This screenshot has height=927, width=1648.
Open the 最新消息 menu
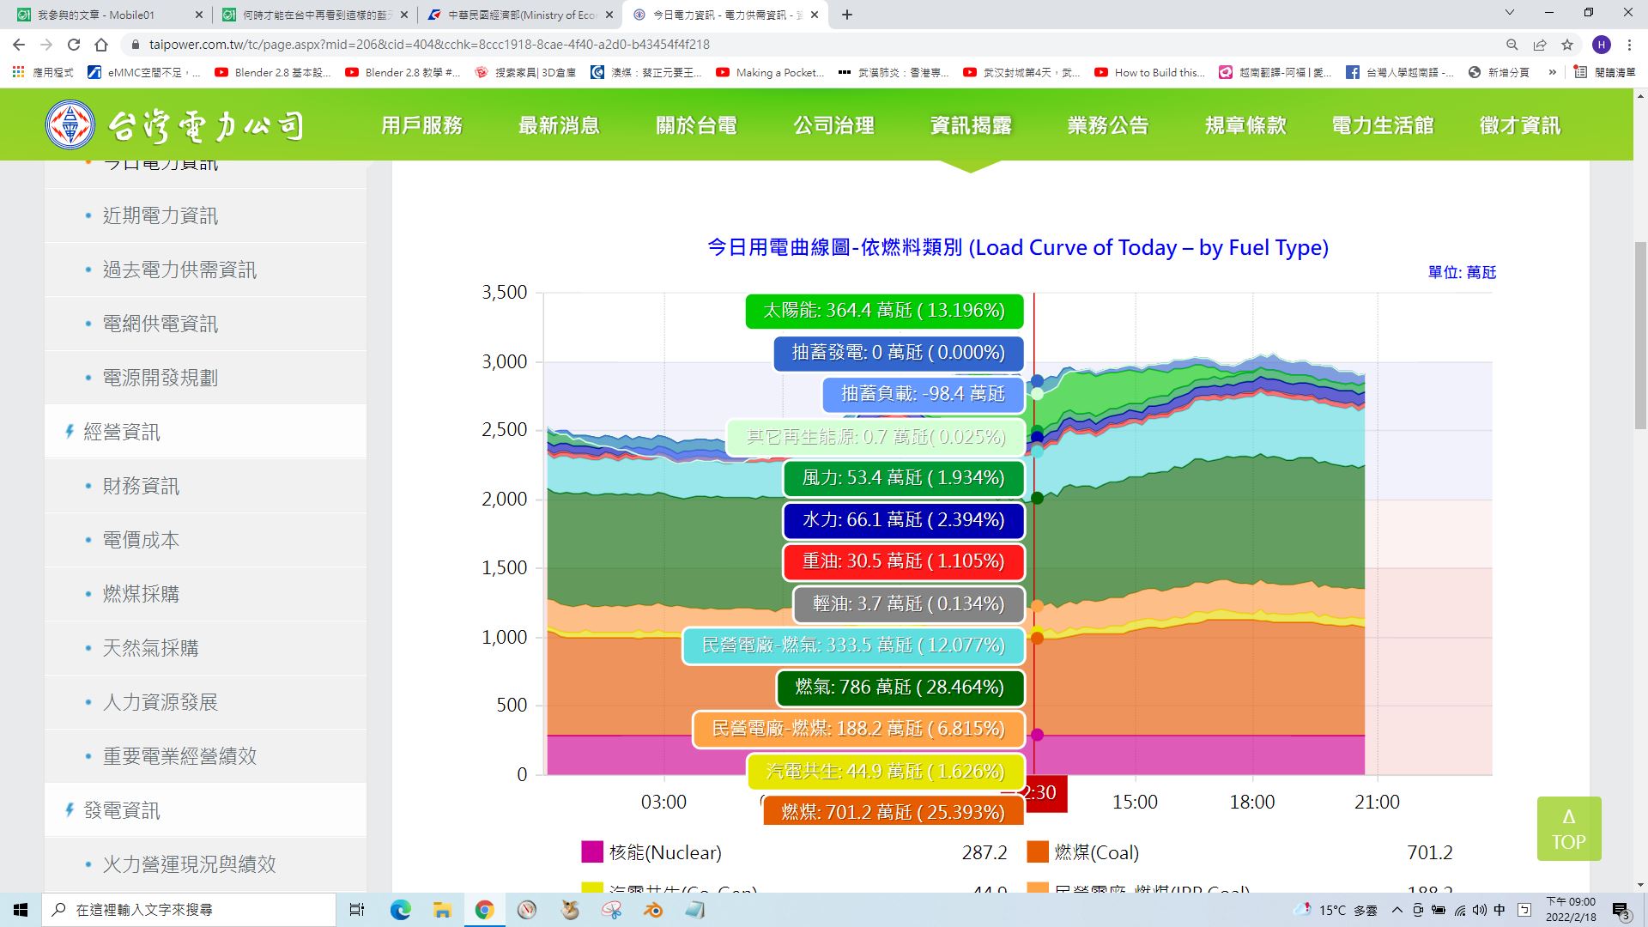tap(559, 125)
